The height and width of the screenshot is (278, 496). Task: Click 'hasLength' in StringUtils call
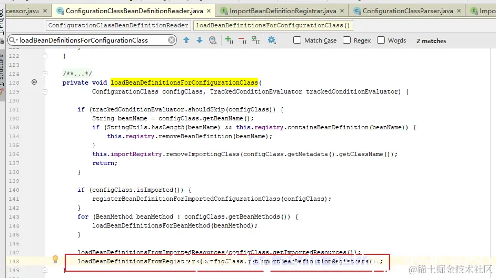[168, 128]
